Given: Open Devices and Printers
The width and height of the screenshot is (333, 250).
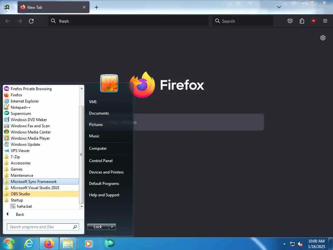Looking at the screenshot, I should [106, 172].
